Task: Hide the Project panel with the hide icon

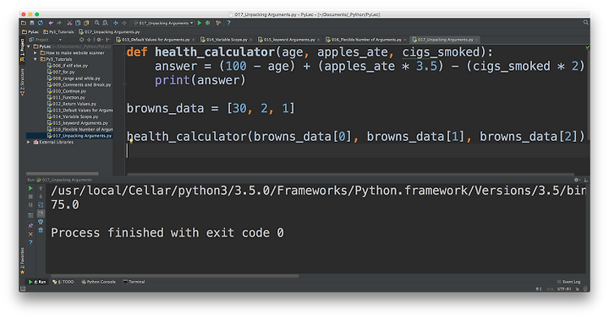Action: point(108,40)
